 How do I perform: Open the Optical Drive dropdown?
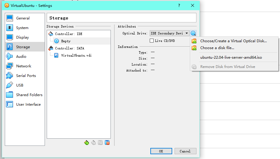(169, 33)
